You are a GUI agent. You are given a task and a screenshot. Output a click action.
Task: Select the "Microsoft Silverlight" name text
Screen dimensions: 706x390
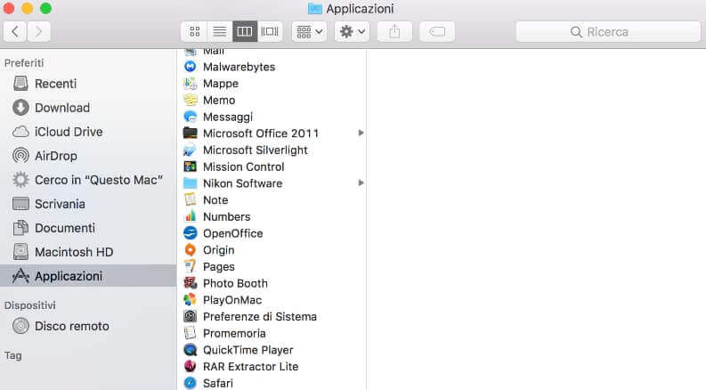tap(256, 150)
